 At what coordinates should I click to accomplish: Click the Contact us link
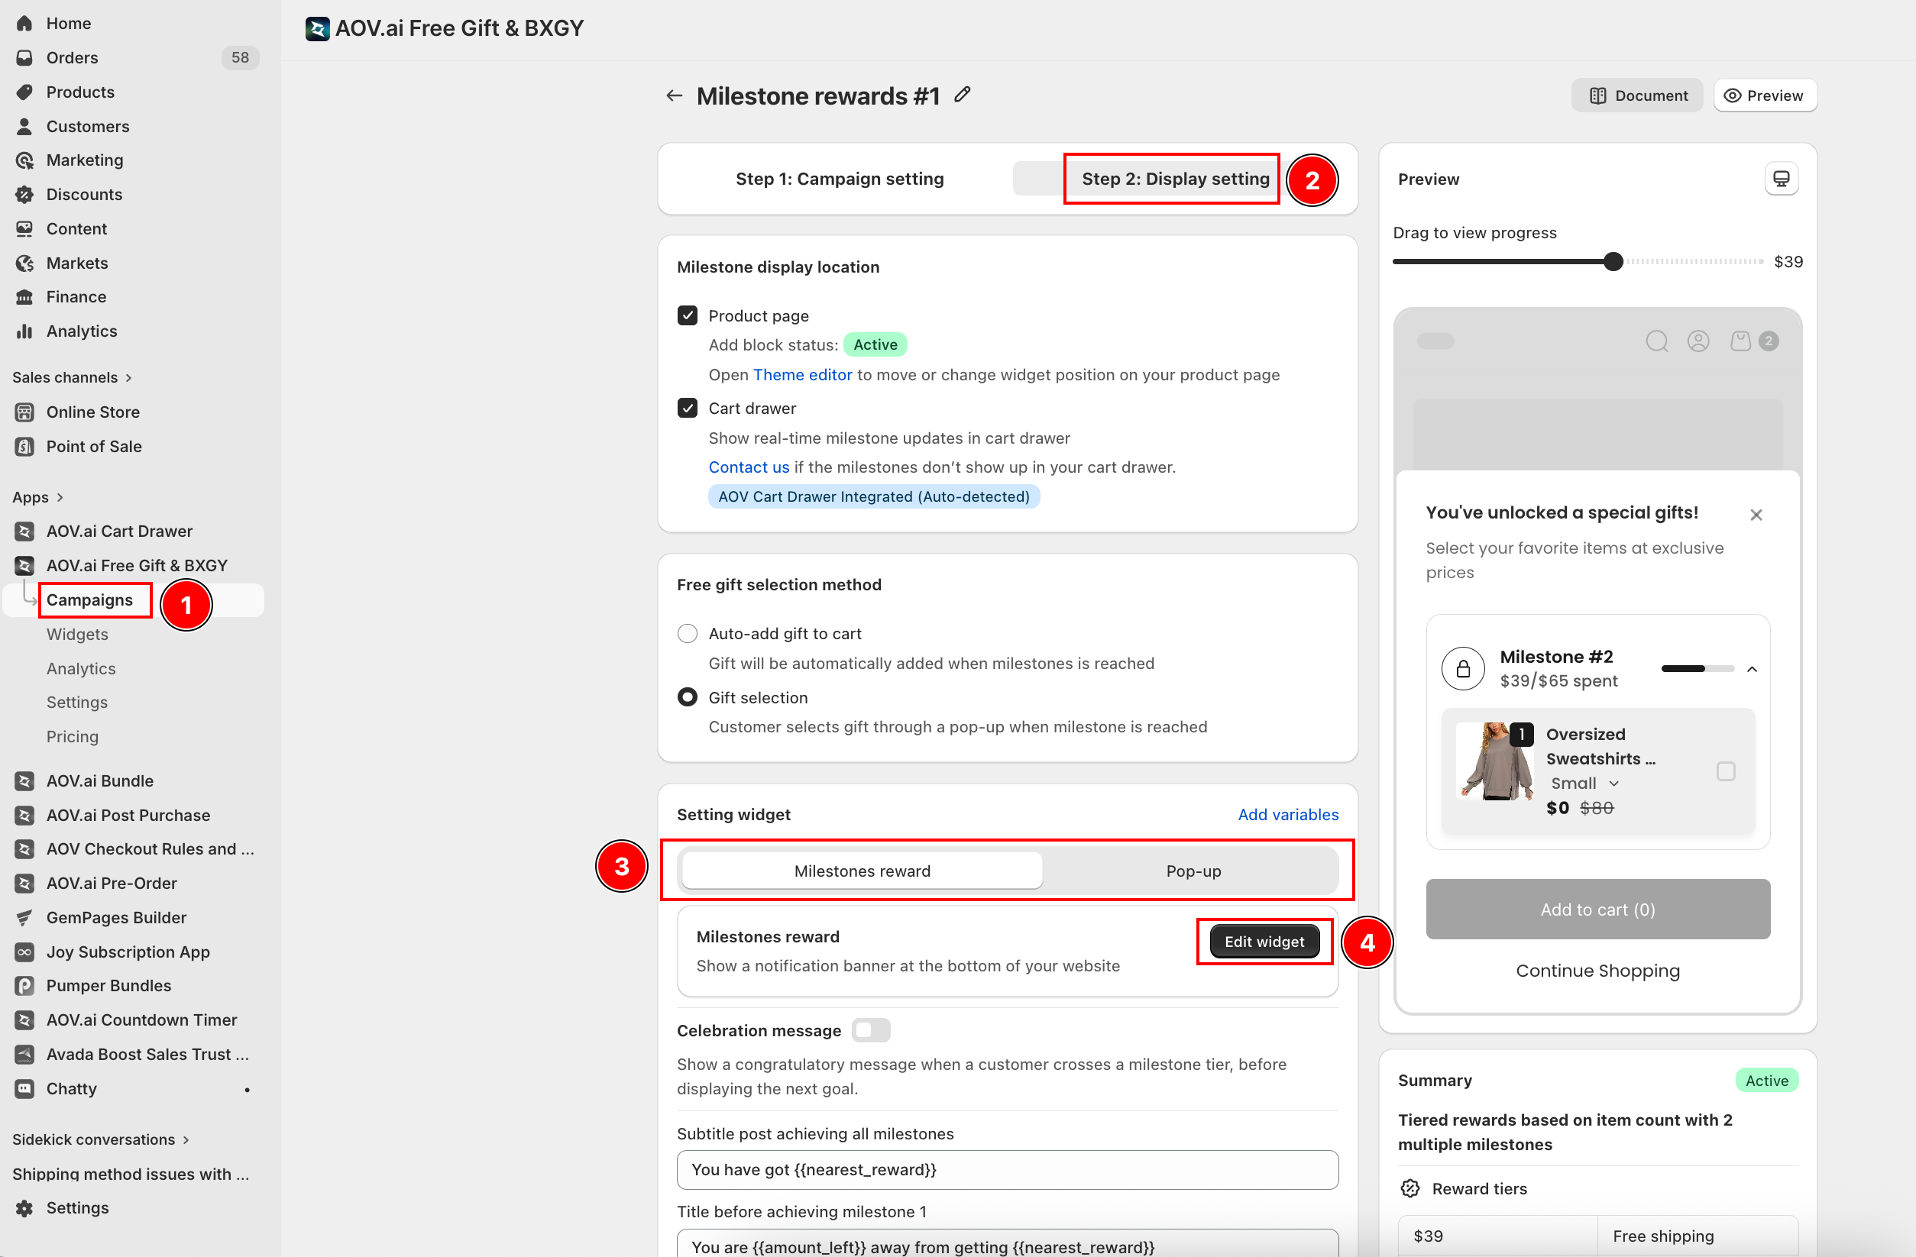click(749, 467)
